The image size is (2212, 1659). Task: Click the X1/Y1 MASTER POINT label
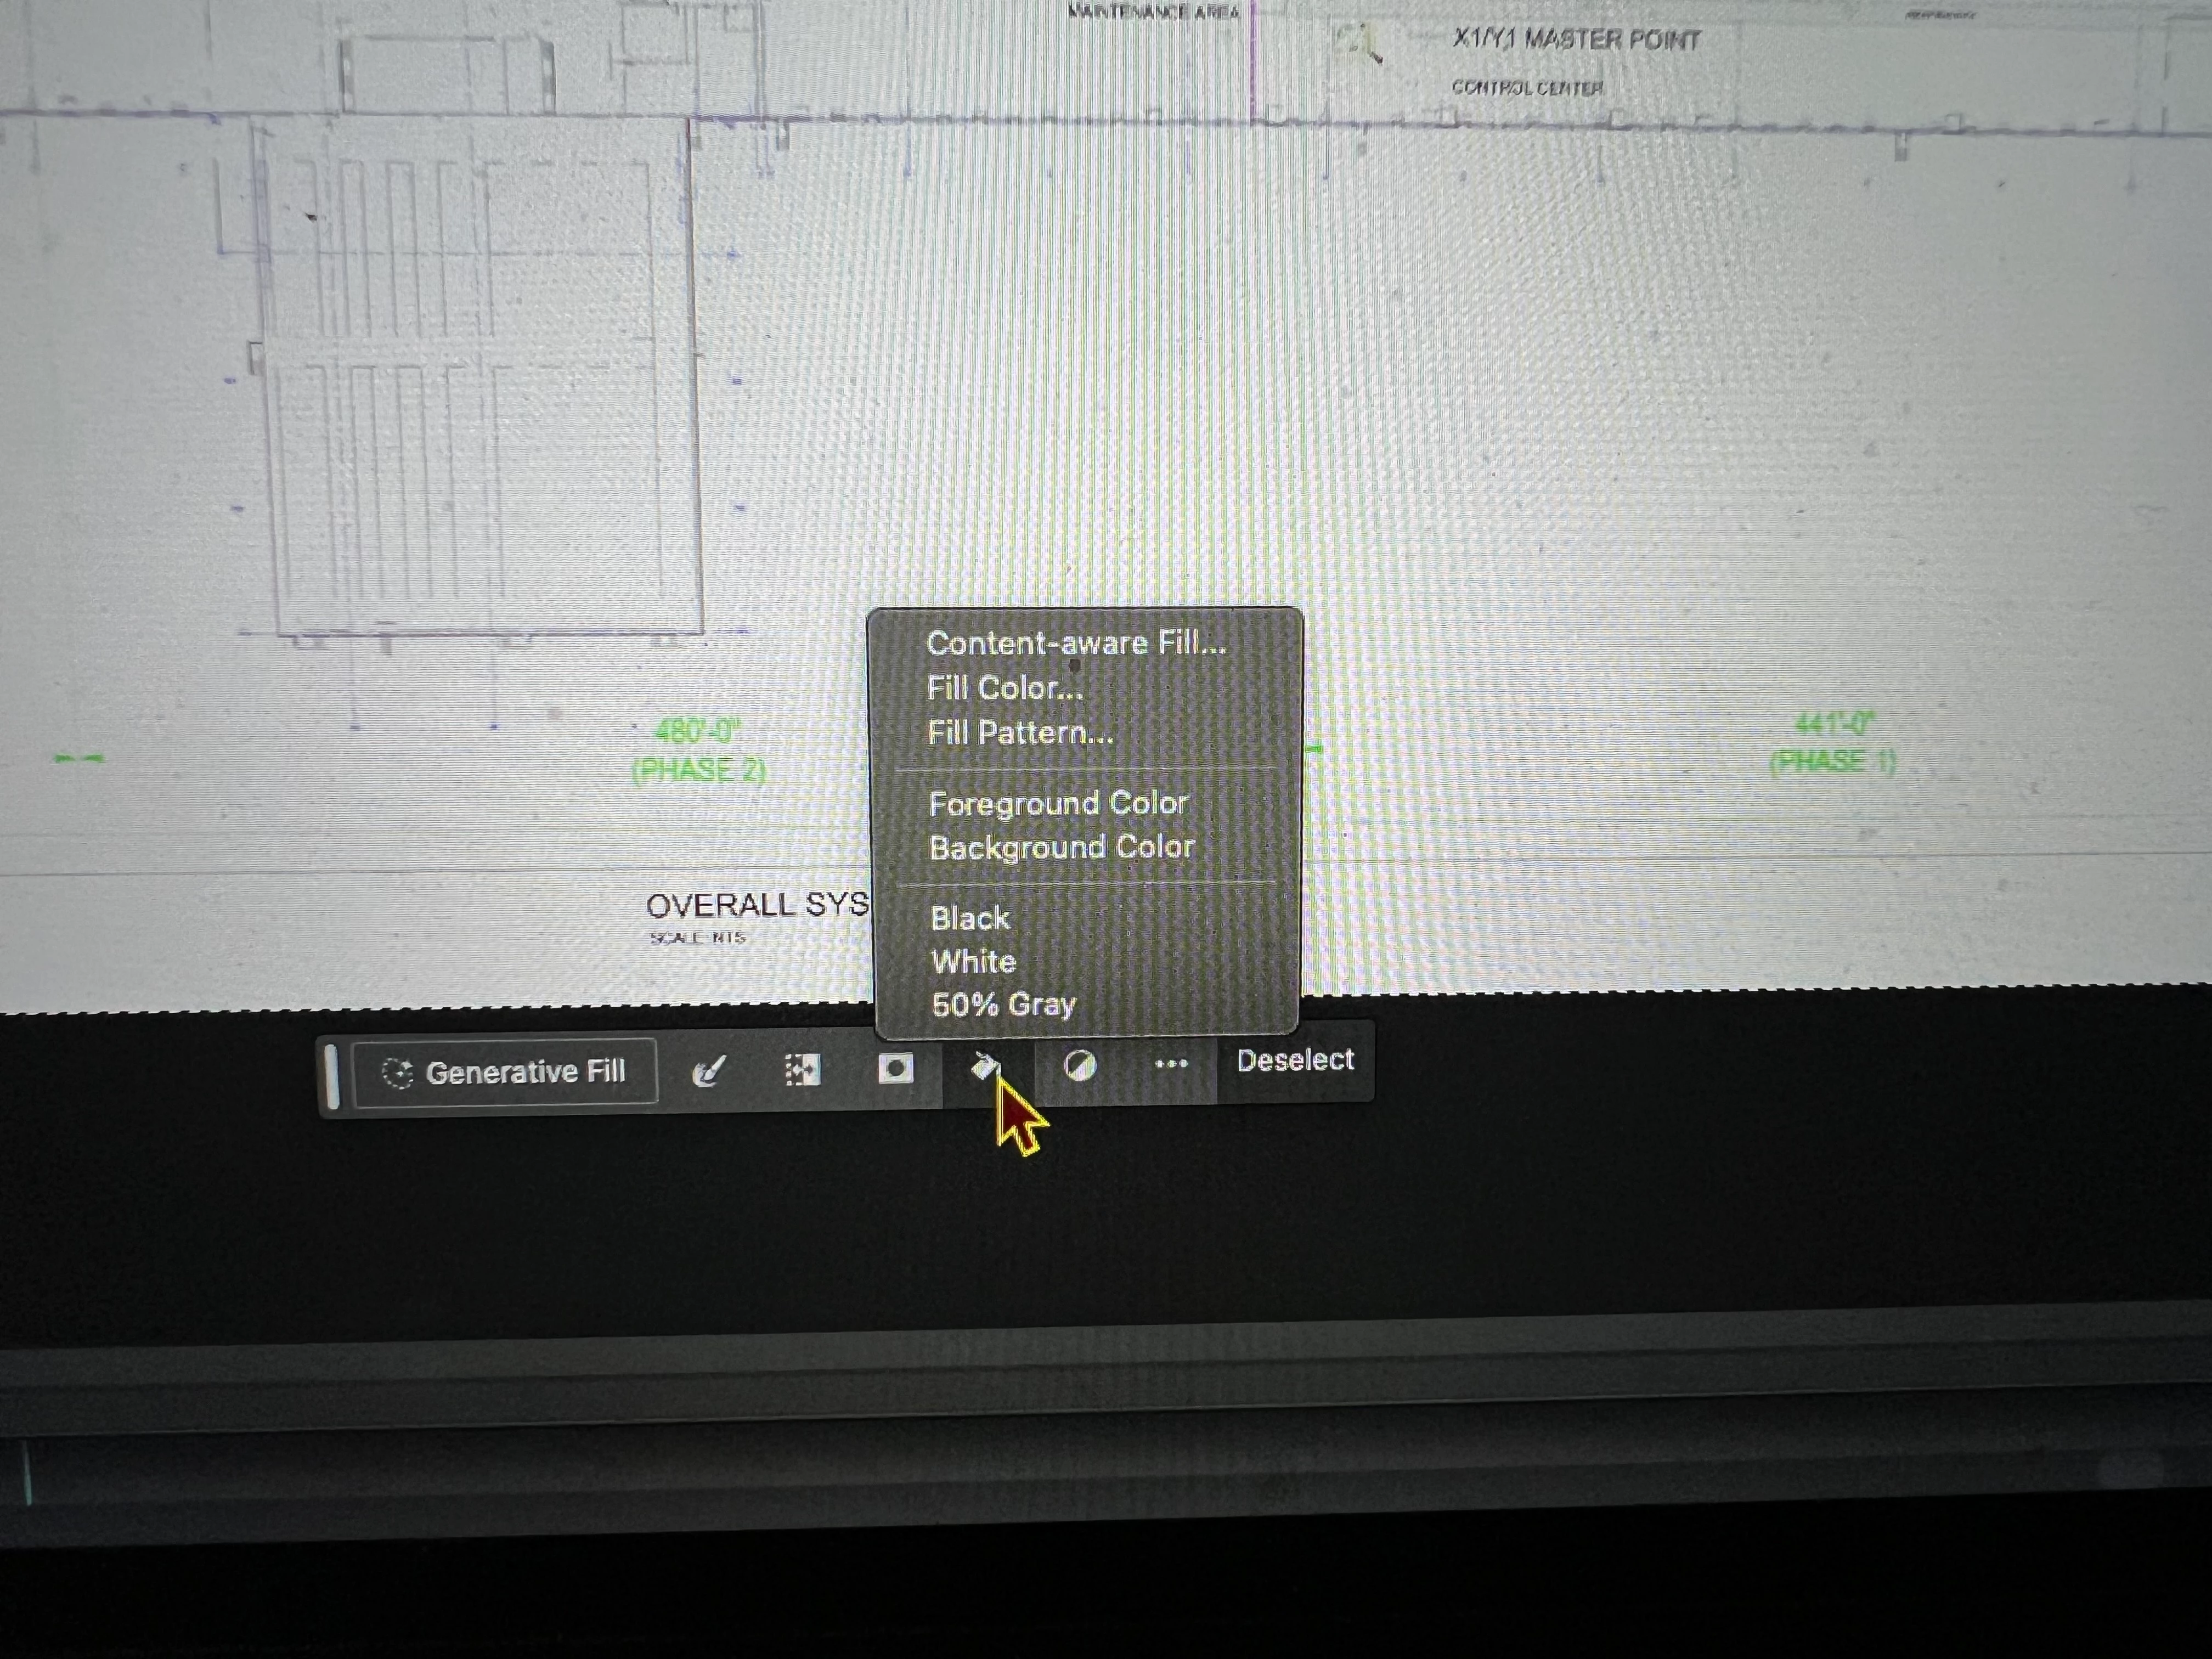[1576, 41]
